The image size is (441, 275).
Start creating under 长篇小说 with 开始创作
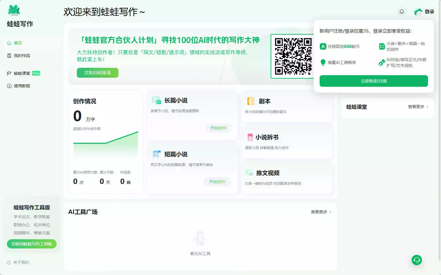tap(218, 128)
